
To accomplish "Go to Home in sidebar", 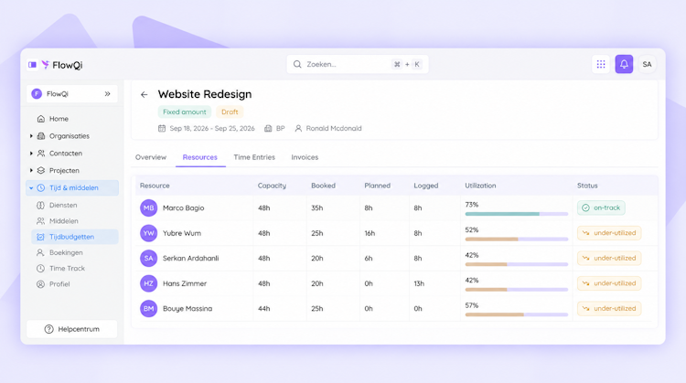I will 59,119.
